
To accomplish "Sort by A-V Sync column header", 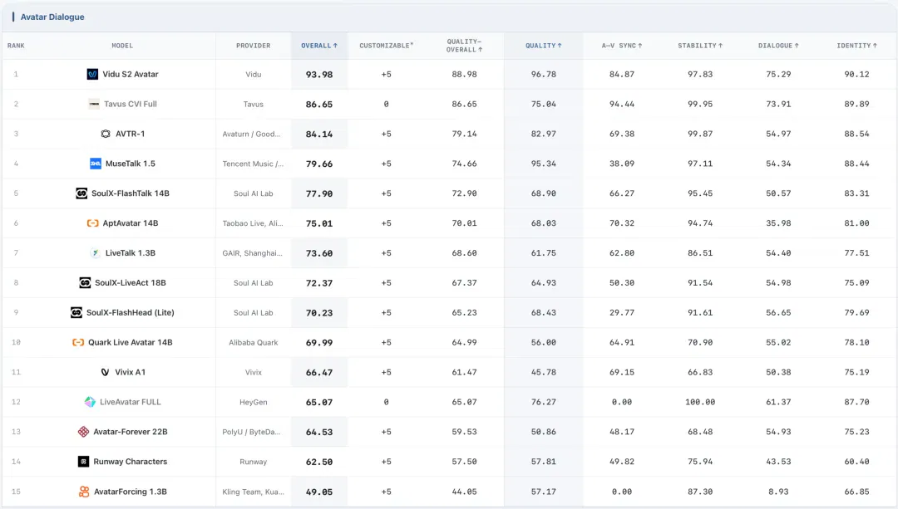I will [622, 46].
